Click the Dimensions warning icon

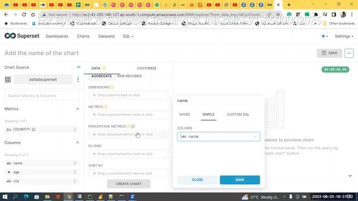[x=112, y=87]
